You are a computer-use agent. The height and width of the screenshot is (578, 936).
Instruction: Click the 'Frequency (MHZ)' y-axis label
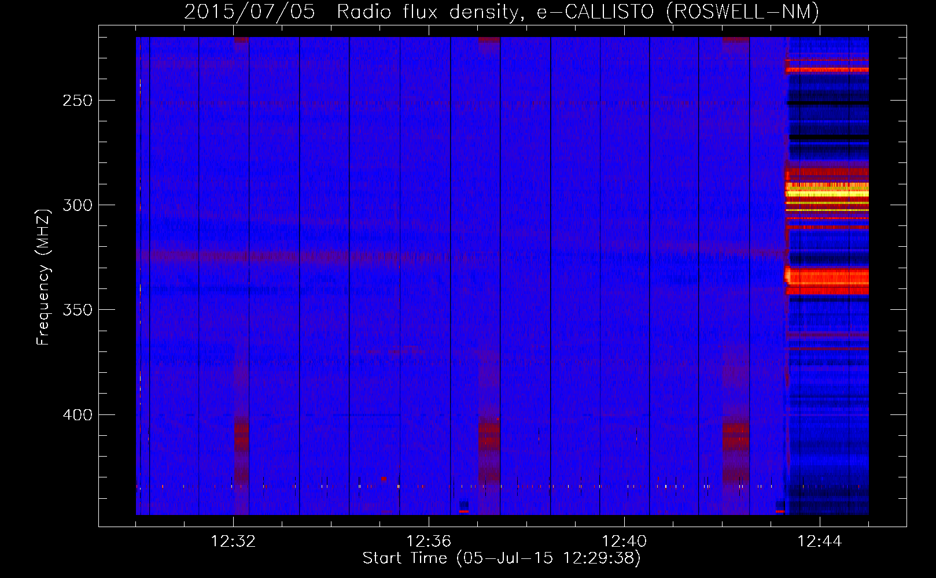click(43, 277)
